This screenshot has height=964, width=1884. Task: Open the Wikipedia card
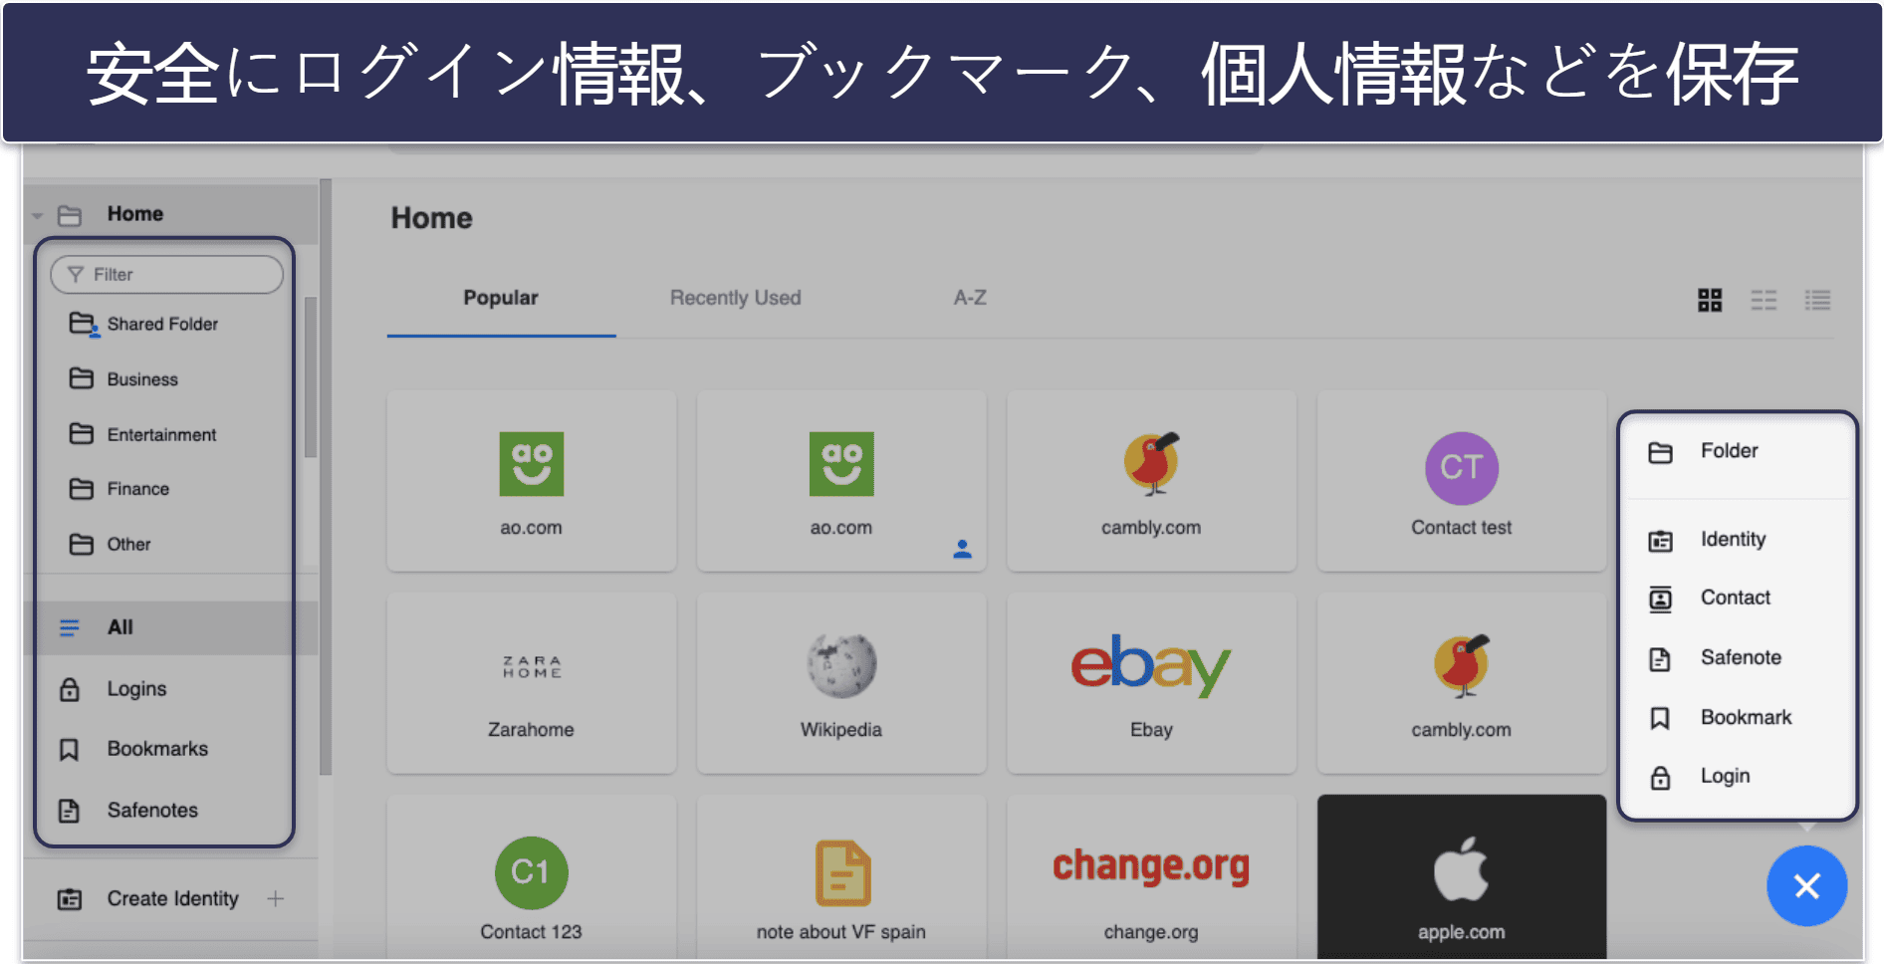(841, 683)
